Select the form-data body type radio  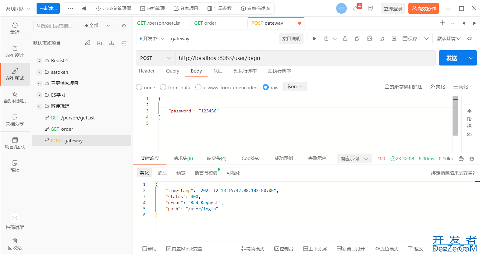[163, 87]
